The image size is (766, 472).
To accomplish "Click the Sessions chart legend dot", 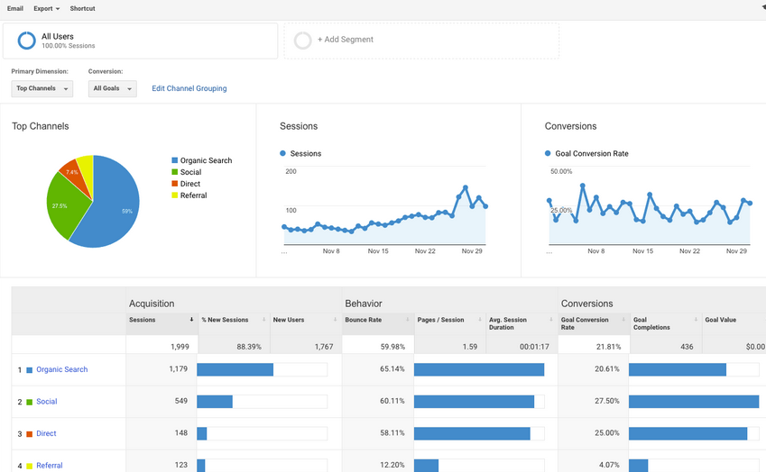I will click(282, 153).
